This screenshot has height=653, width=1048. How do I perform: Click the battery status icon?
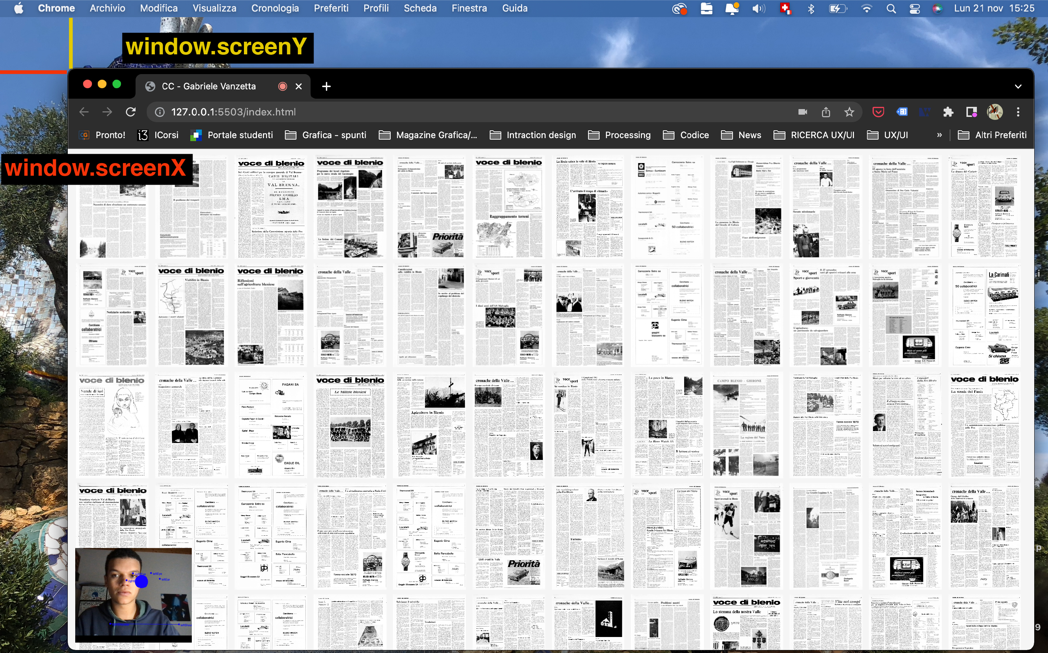[838, 8]
